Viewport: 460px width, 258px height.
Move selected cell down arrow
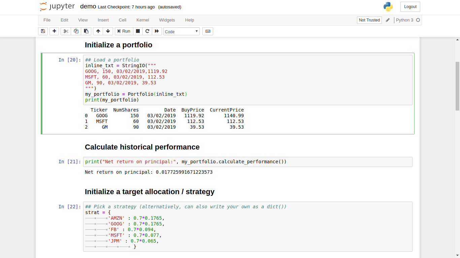(x=108, y=31)
